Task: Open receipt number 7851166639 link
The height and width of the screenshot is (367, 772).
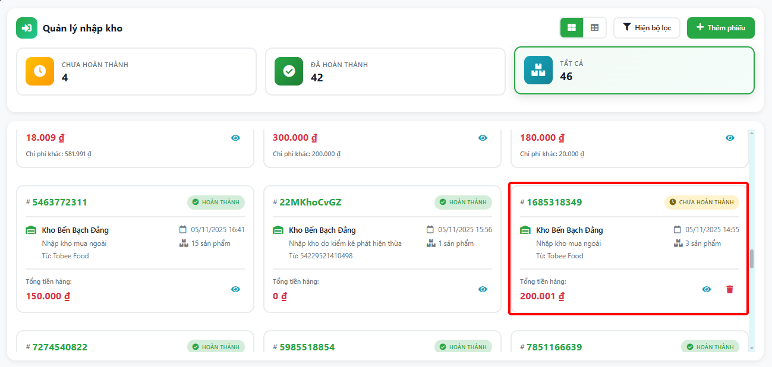Action: [x=554, y=347]
